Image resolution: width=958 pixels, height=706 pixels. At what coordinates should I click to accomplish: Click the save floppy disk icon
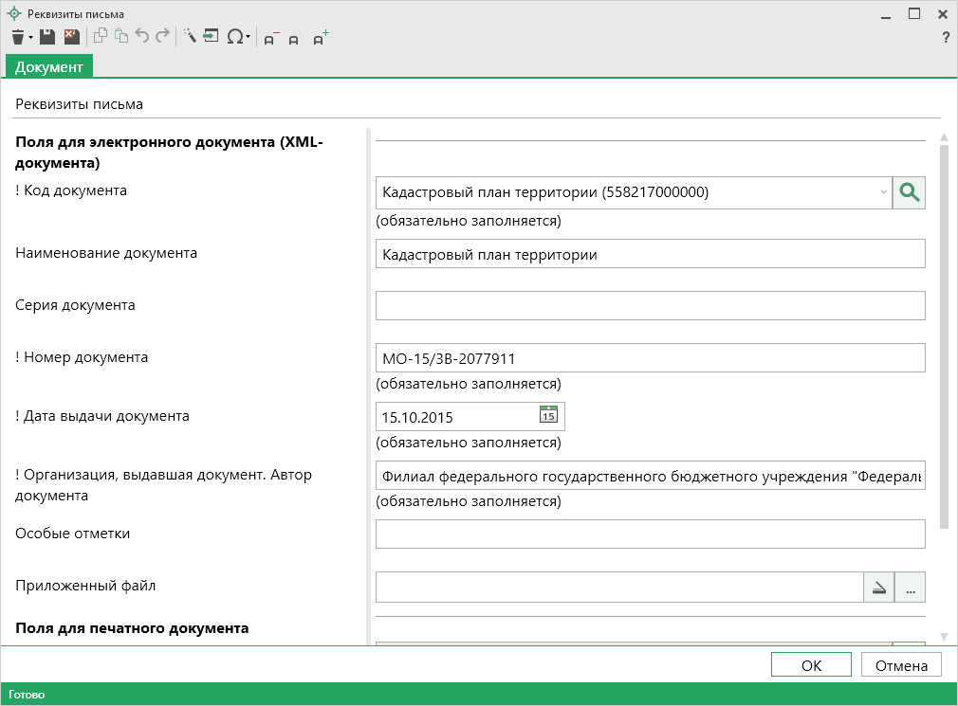47,37
